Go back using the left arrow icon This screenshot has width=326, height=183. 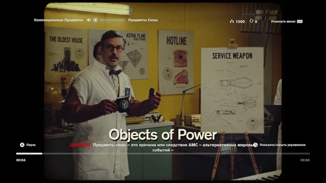tap(89, 20)
